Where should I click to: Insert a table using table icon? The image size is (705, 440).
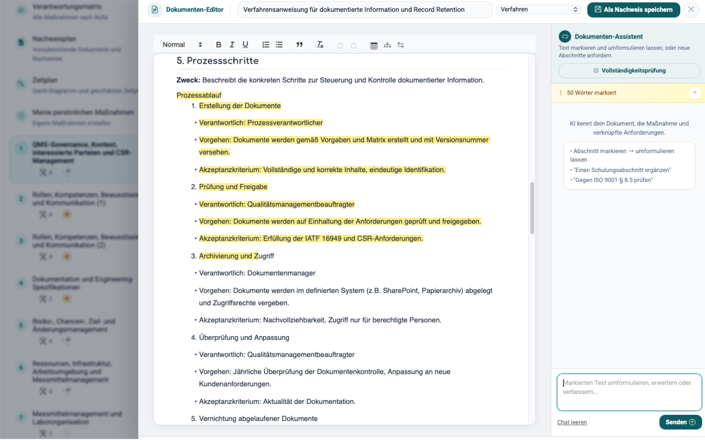point(374,45)
